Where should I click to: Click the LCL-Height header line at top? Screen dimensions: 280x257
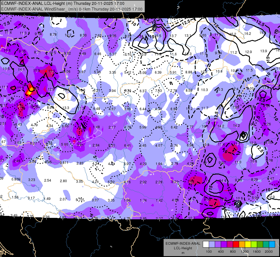63,3
